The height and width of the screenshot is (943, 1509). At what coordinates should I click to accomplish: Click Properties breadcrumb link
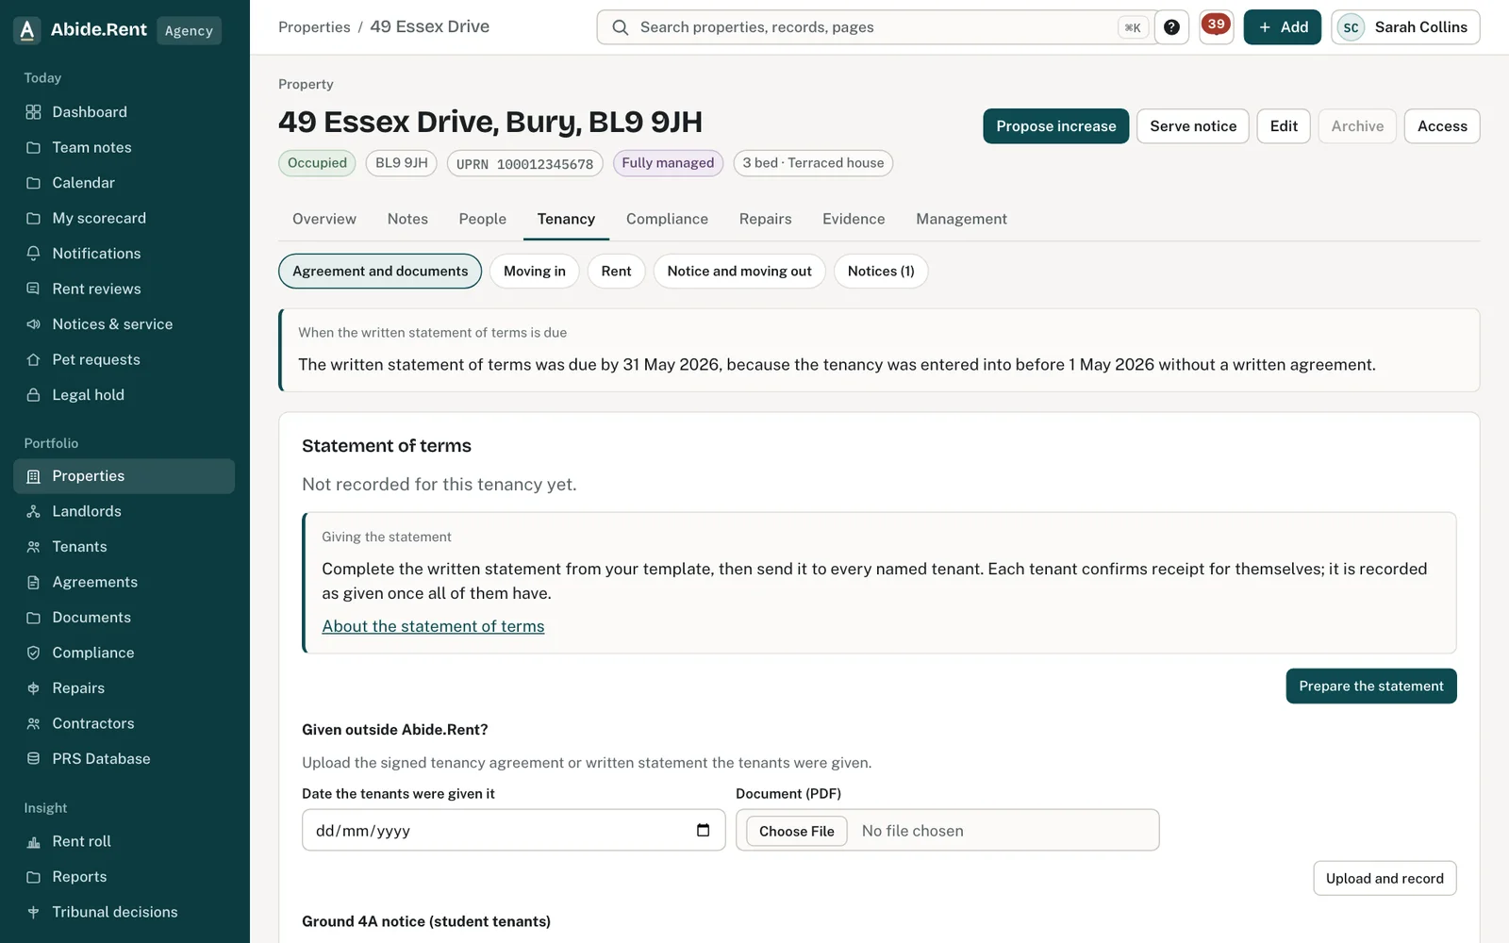[314, 27]
